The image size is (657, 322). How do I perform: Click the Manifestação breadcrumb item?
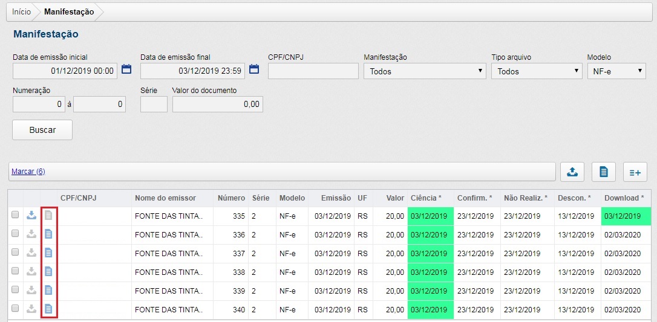coord(69,12)
